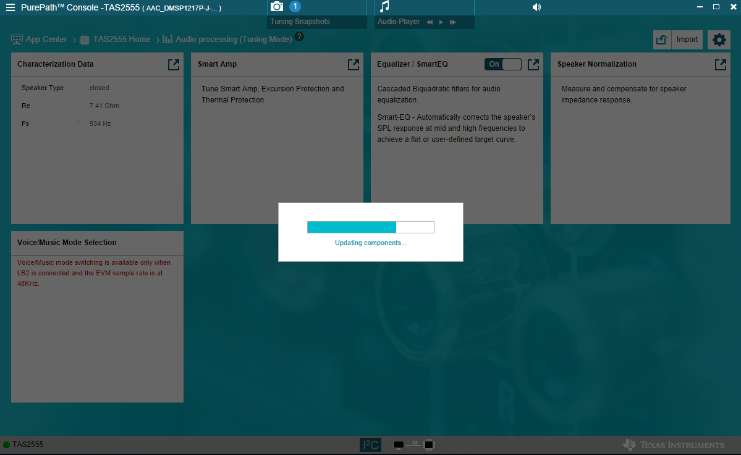
Task: Open the Audio Player panel label
Action: (x=399, y=22)
